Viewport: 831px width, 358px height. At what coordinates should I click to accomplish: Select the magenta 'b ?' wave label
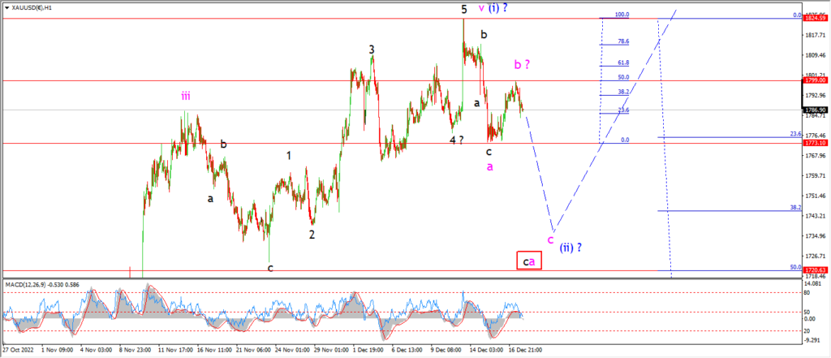coord(522,65)
